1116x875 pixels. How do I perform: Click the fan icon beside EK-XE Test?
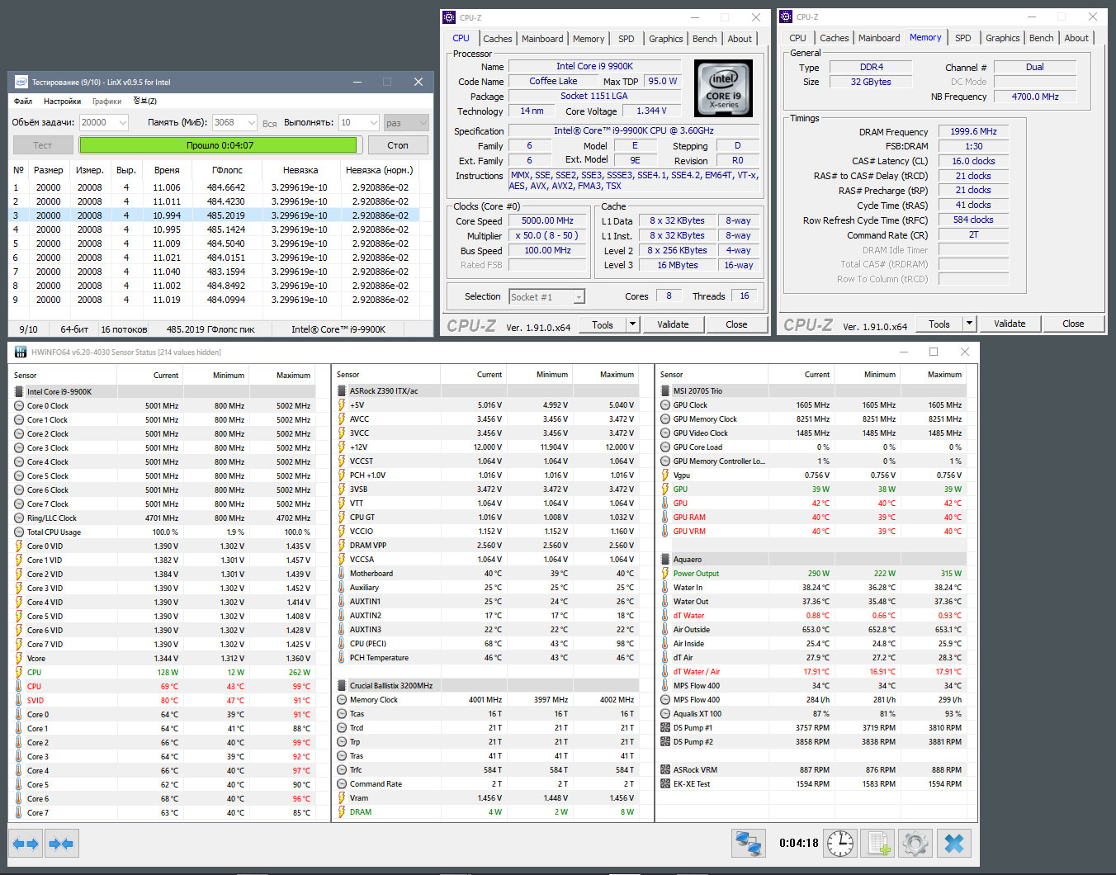tap(665, 784)
